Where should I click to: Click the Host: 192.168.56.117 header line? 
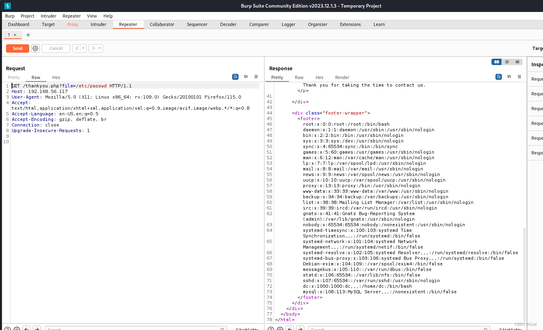[40, 91]
